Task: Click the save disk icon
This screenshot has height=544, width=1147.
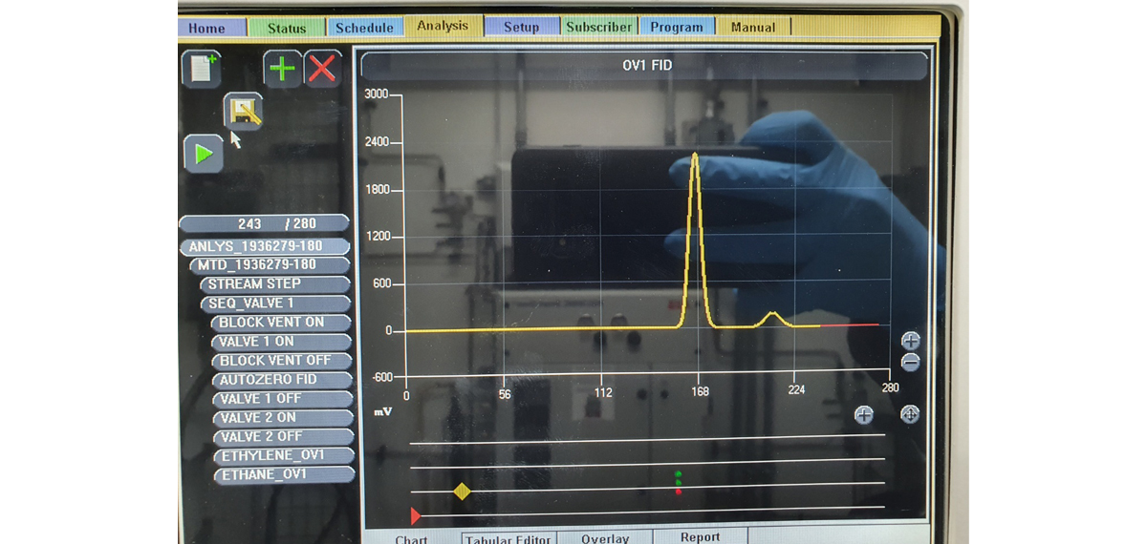Action: click(x=243, y=112)
